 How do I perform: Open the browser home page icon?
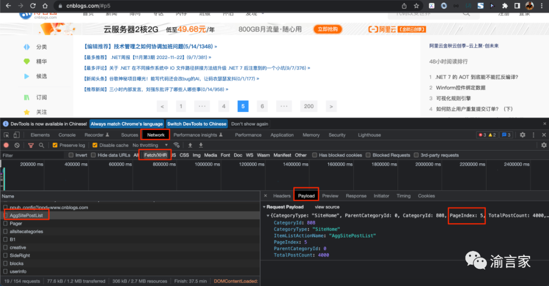pyautogui.click(x=45, y=6)
